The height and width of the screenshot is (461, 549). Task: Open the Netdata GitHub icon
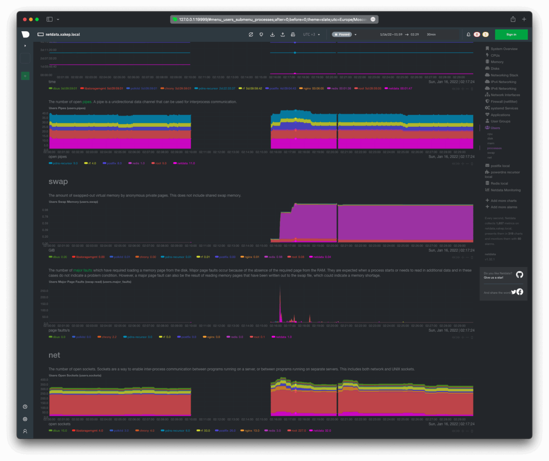click(x=520, y=274)
